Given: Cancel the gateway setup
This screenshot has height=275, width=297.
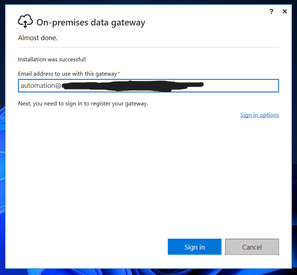Looking at the screenshot, I should tap(252, 247).
